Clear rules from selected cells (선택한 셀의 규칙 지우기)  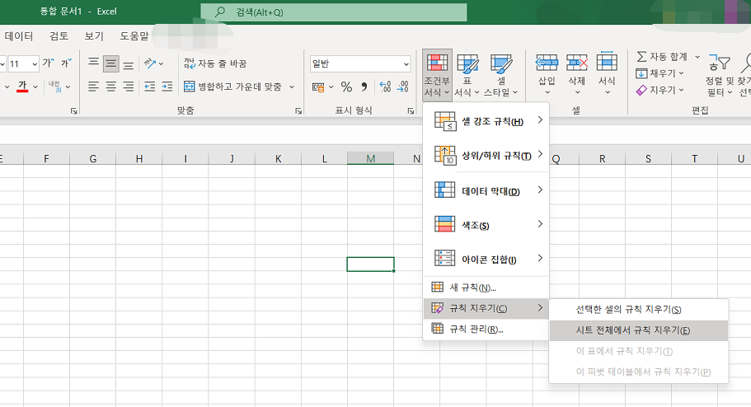[638, 310]
